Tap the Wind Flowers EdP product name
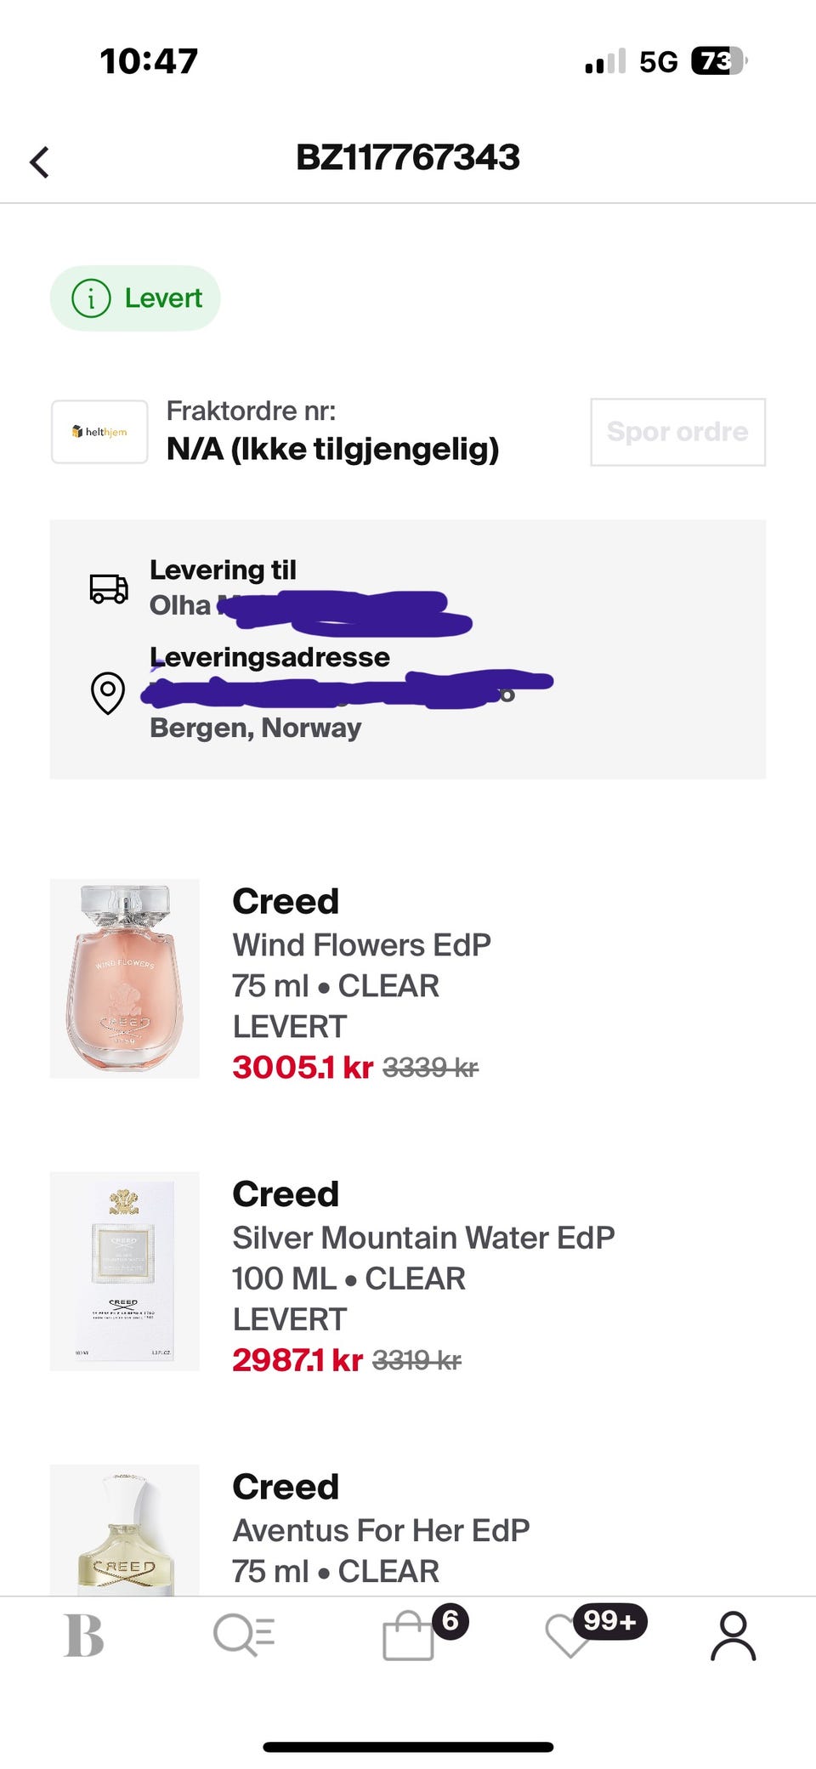816x1769 pixels. pos(361,944)
